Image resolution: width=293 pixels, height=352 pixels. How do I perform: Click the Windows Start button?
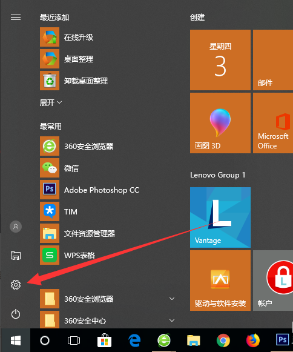point(16,340)
